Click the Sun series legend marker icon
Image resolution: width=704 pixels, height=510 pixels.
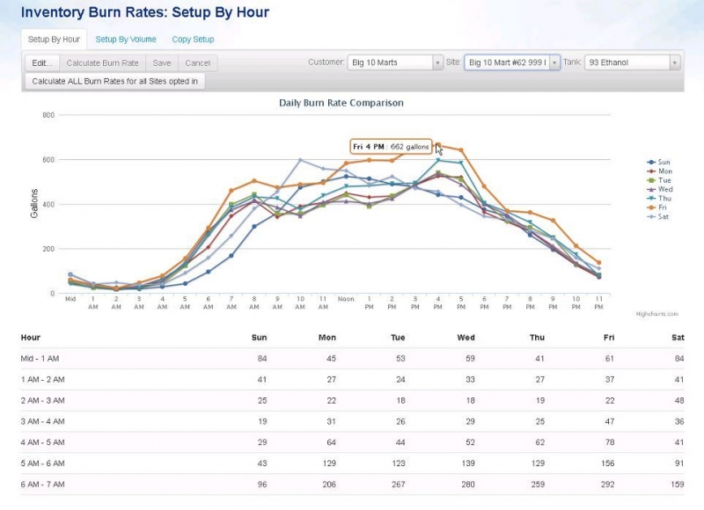click(650, 162)
